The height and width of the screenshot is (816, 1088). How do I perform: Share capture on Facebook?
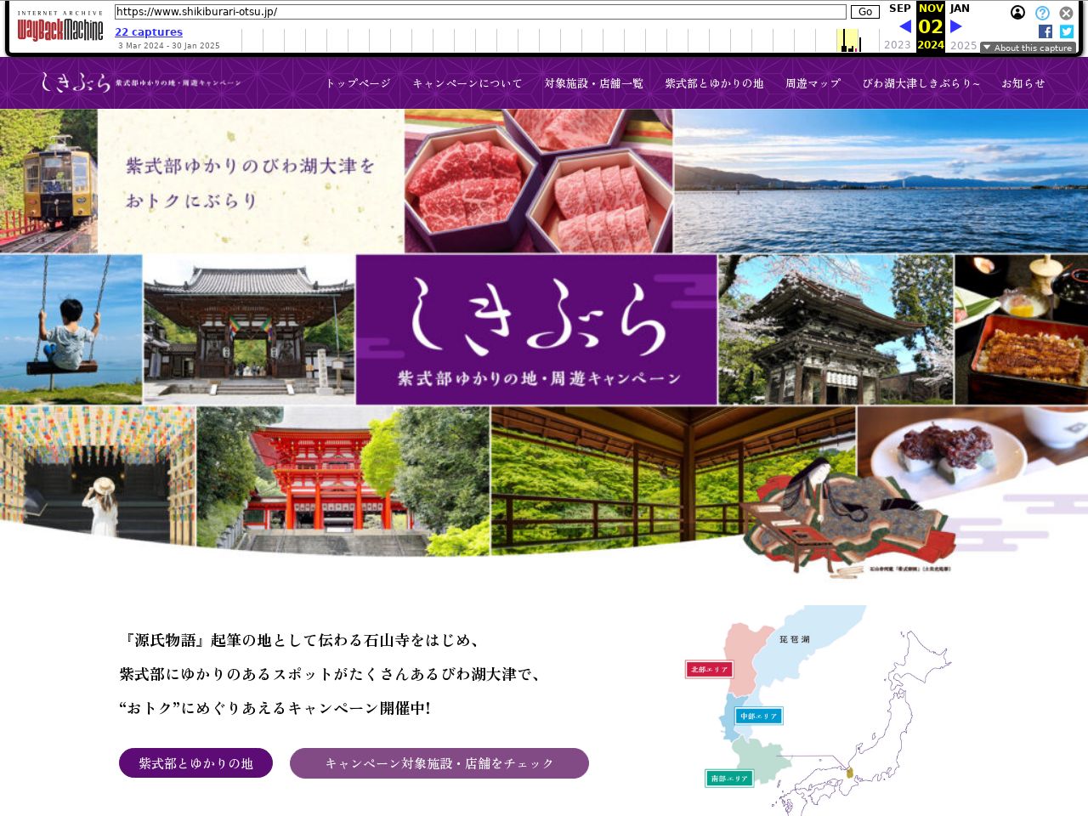point(1045,31)
